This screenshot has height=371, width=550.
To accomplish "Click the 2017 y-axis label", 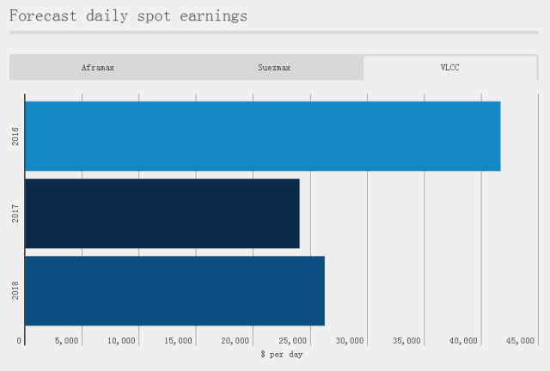I will pos(16,213).
